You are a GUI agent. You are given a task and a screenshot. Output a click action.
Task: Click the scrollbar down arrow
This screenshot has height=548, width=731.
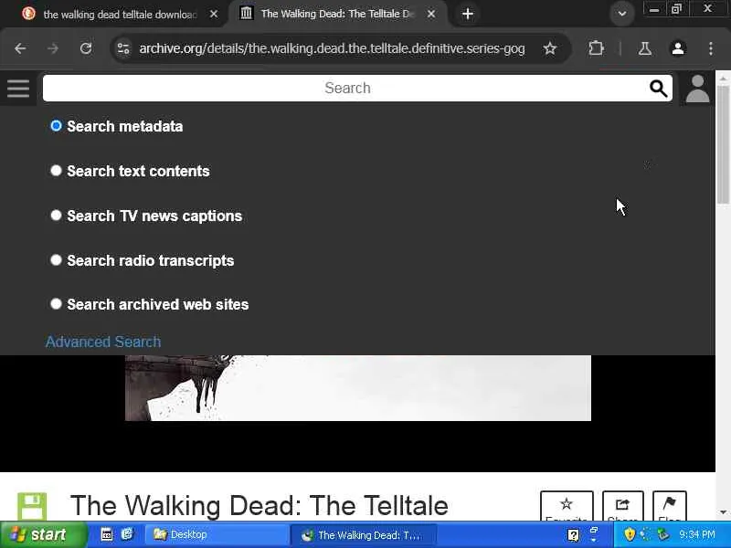pyautogui.click(x=723, y=512)
